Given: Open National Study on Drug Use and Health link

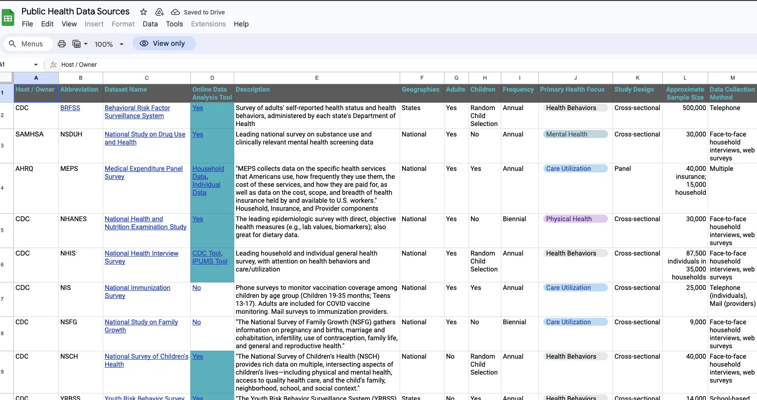Looking at the screenshot, I should [x=145, y=138].
